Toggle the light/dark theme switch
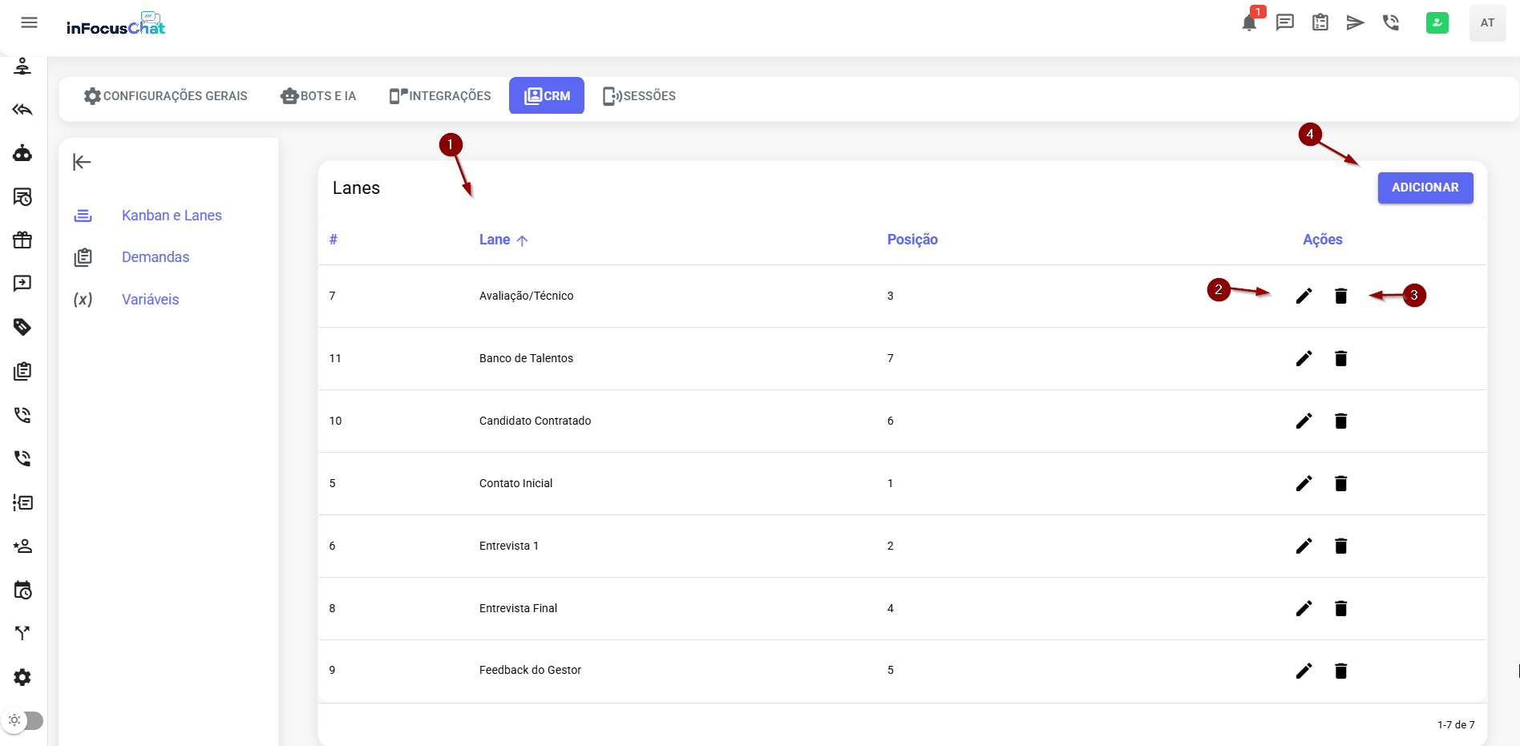The height and width of the screenshot is (746, 1520). [x=23, y=720]
